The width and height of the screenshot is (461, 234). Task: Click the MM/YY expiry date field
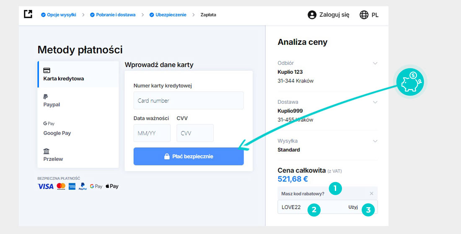click(152, 133)
